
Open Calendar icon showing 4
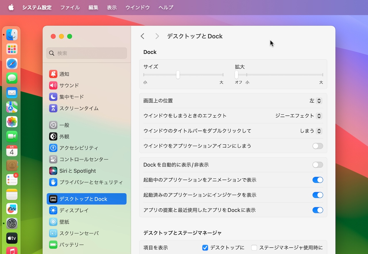tap(12, 151)
